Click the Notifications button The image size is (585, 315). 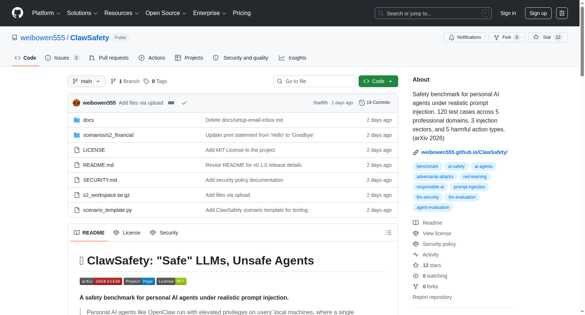click(x=465, y=37)
